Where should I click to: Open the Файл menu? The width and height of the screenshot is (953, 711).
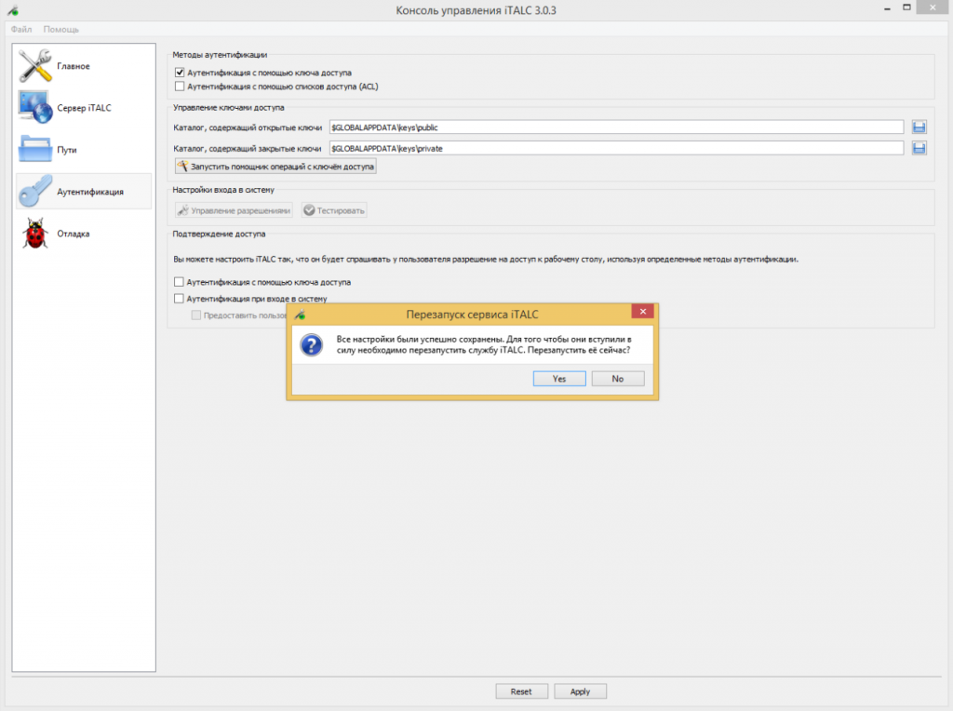[21, 29]
